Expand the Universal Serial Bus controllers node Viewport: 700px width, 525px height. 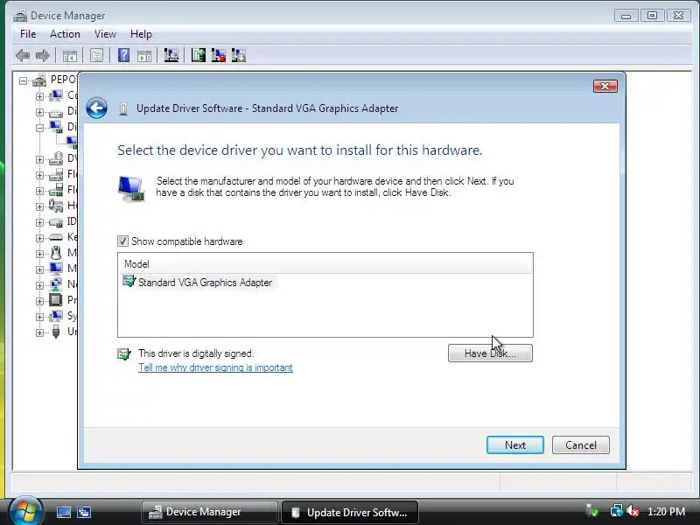tap(39, 332)
